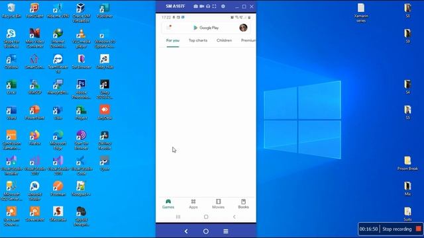424x238 pixels.
Task: Select the Internet Download Manager icon
Action: point(58,38)
